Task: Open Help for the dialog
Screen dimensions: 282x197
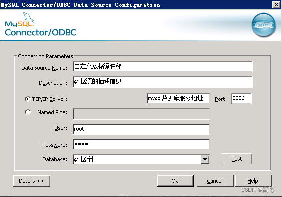Action: [x=253, y=181]
